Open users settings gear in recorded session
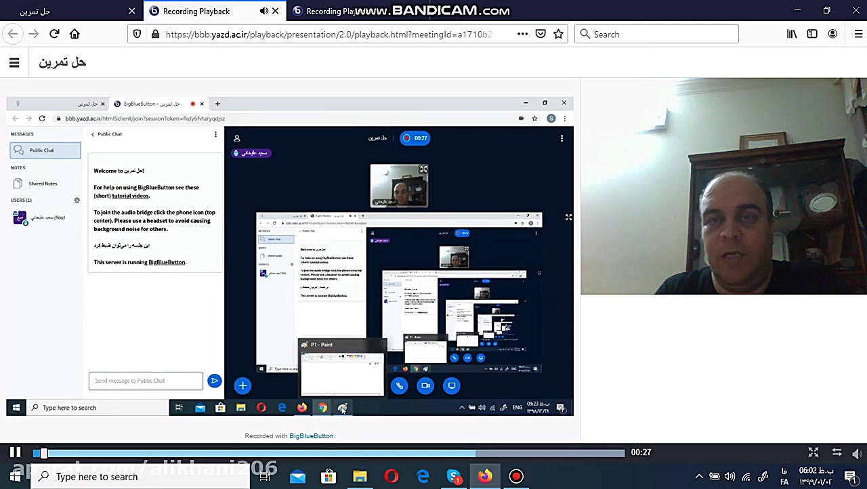The height and width of the screenshot is (489, 867). 77,200
